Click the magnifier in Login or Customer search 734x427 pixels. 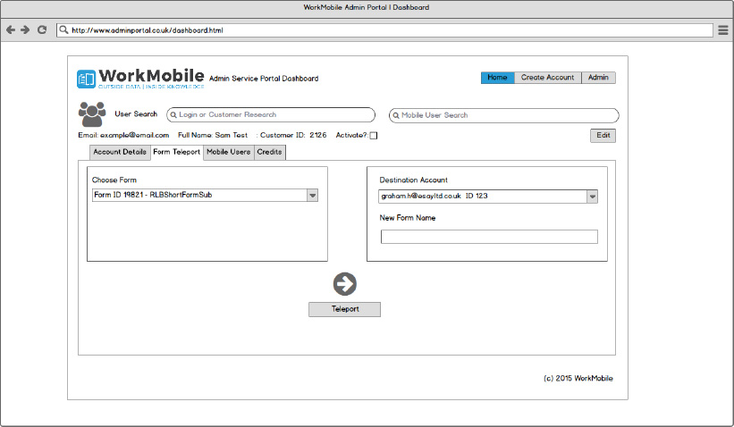(x=173, y=115)
